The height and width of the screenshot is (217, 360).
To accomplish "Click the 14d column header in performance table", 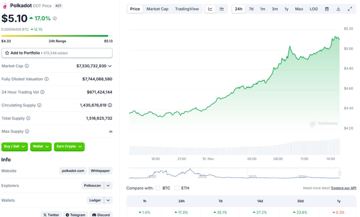I will tap(260, 201).
